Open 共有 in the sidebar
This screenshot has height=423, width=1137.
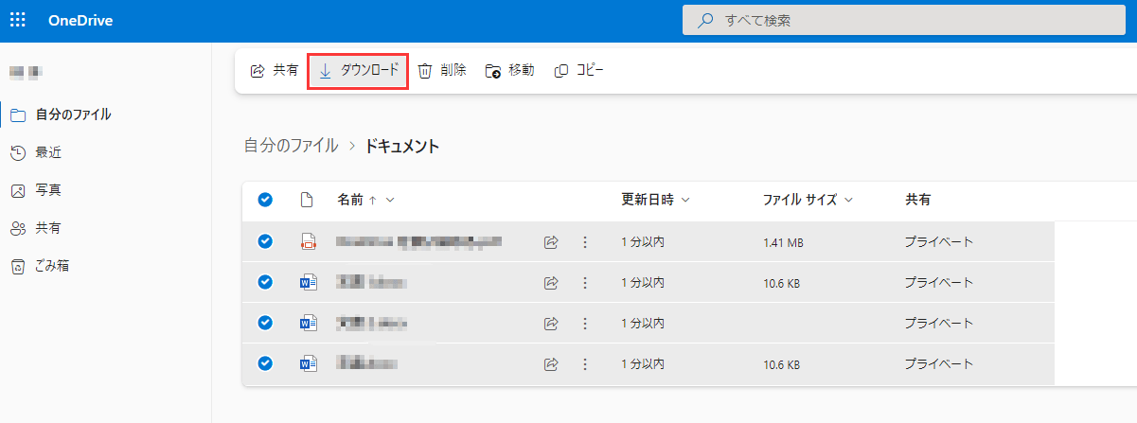pos(37,228)
